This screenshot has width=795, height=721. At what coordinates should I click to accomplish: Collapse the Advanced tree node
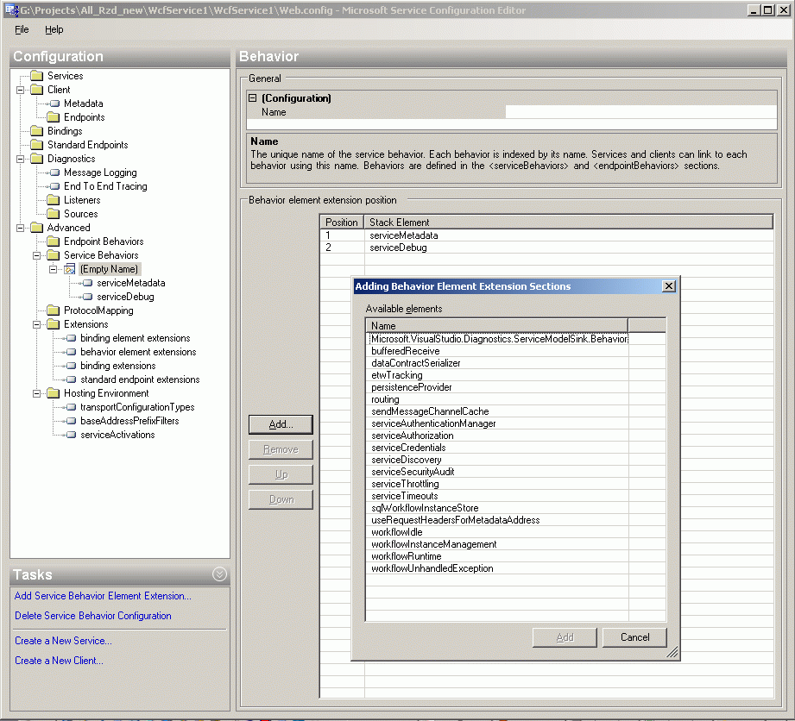[20, 228]
